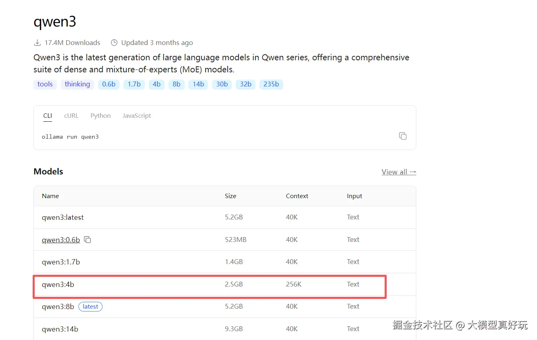Click the 17.4M Downloads text
This screenshot has width=537, height=340.
coord(72,43)
